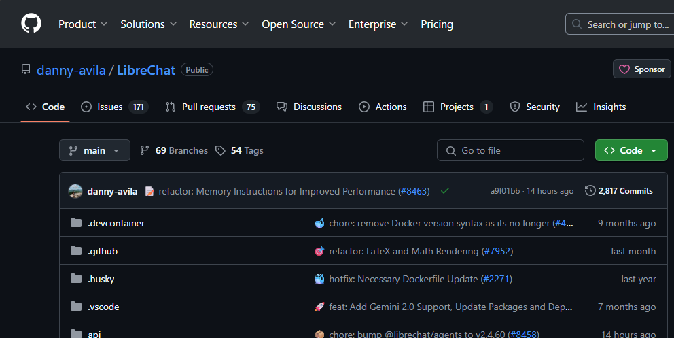The image size is (674, 338).
Task: Click danny-avila's avatar in the commit row
Action: click(x=75, y=191)
